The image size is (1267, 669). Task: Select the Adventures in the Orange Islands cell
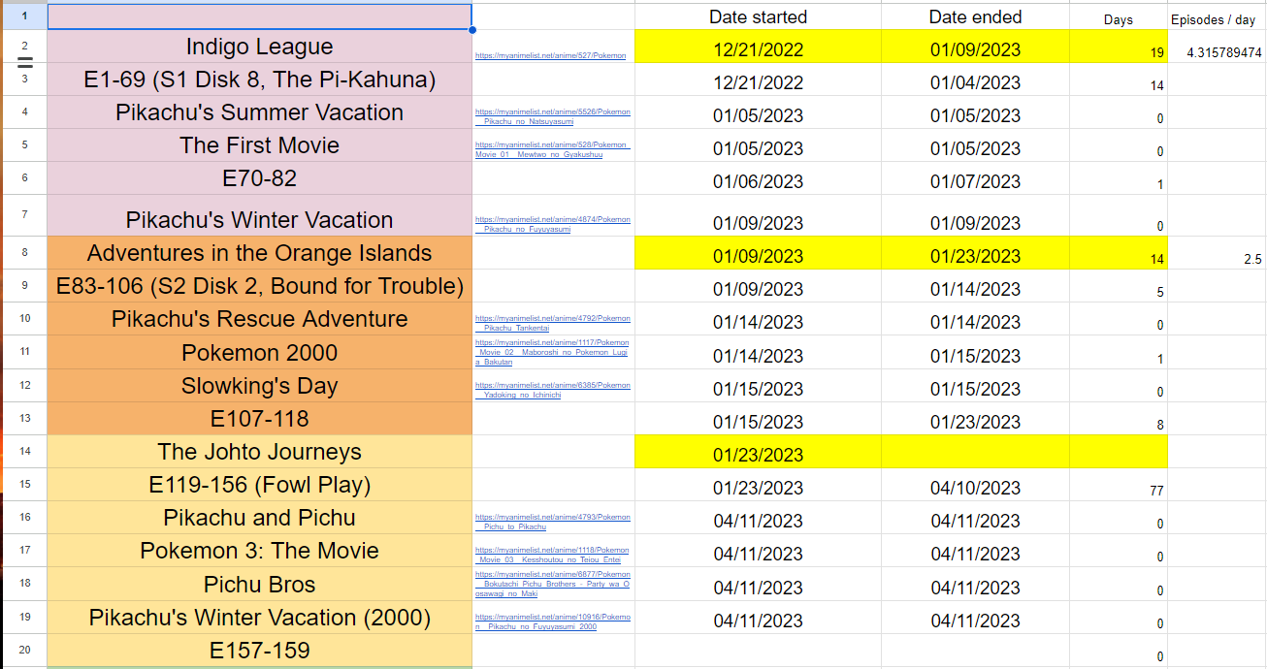[x=260, y=253]
